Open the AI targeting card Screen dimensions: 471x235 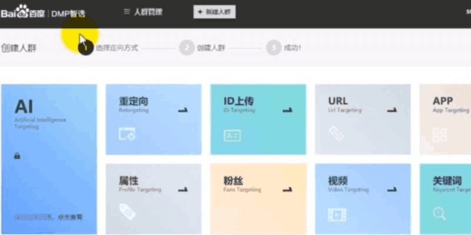pyautogui.click(x=49, y=159)
